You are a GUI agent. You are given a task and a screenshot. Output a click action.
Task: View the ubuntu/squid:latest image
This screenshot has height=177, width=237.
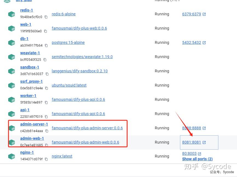[69, 85]
